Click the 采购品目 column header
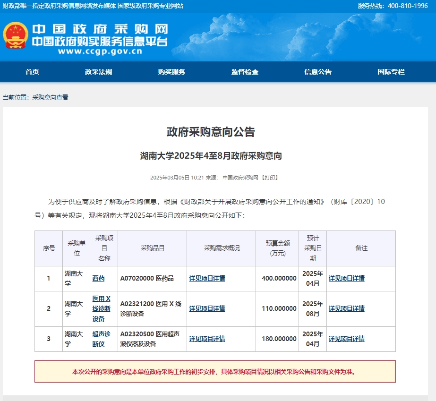 coord(153,248)
